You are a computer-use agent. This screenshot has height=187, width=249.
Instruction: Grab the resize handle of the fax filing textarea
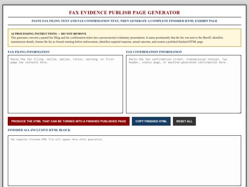point(121,112)
